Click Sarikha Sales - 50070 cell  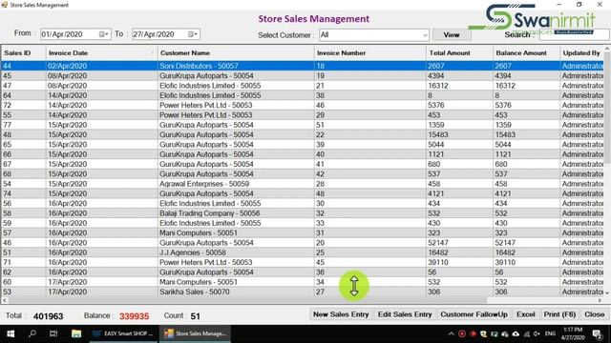pos(236,293)
